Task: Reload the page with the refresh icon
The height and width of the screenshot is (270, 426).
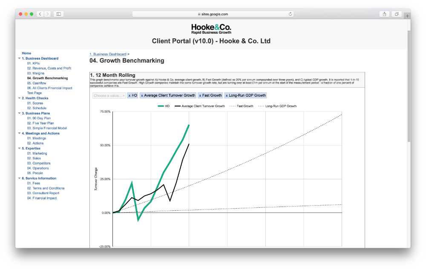Action: [x=290, y=14]
